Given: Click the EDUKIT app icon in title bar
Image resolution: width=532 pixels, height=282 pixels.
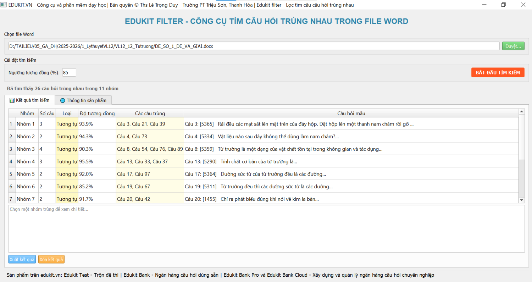Looking at the screenshot, I should tap(4, 5).
